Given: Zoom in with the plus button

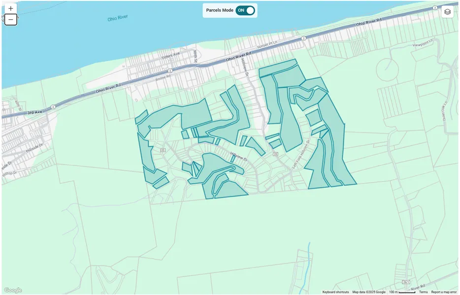Looking at the screenshot, I should [x=10, y=8].
